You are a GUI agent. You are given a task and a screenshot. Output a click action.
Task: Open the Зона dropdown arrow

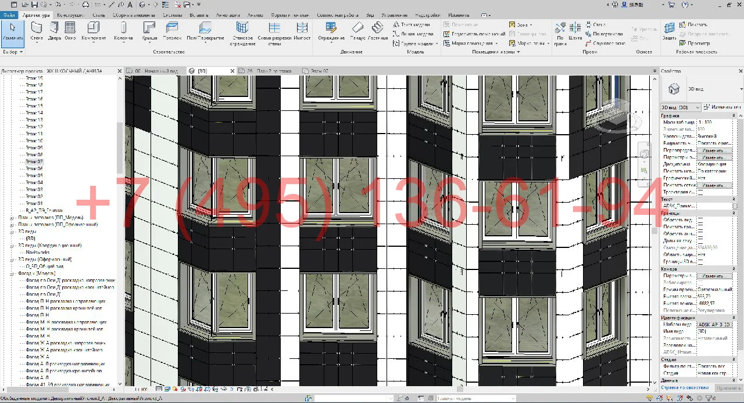531,25
